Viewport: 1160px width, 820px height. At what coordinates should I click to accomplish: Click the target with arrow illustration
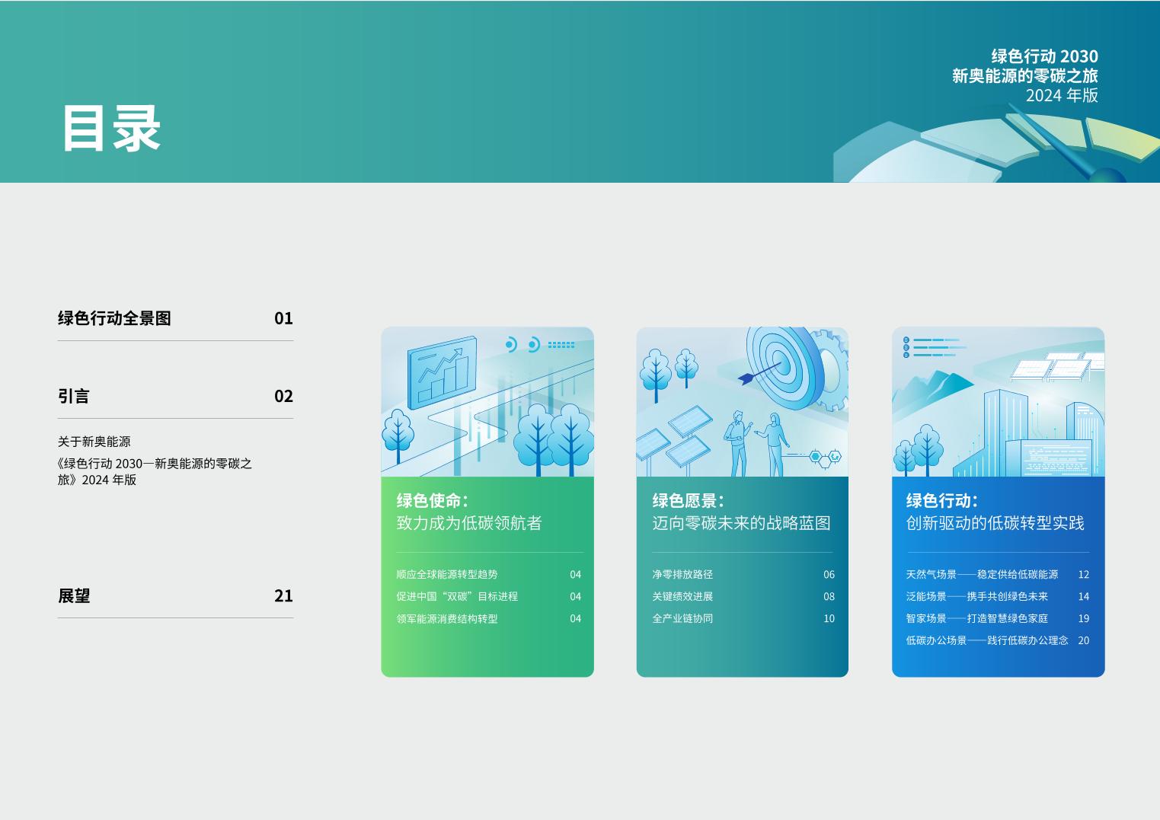coord(781,364)
